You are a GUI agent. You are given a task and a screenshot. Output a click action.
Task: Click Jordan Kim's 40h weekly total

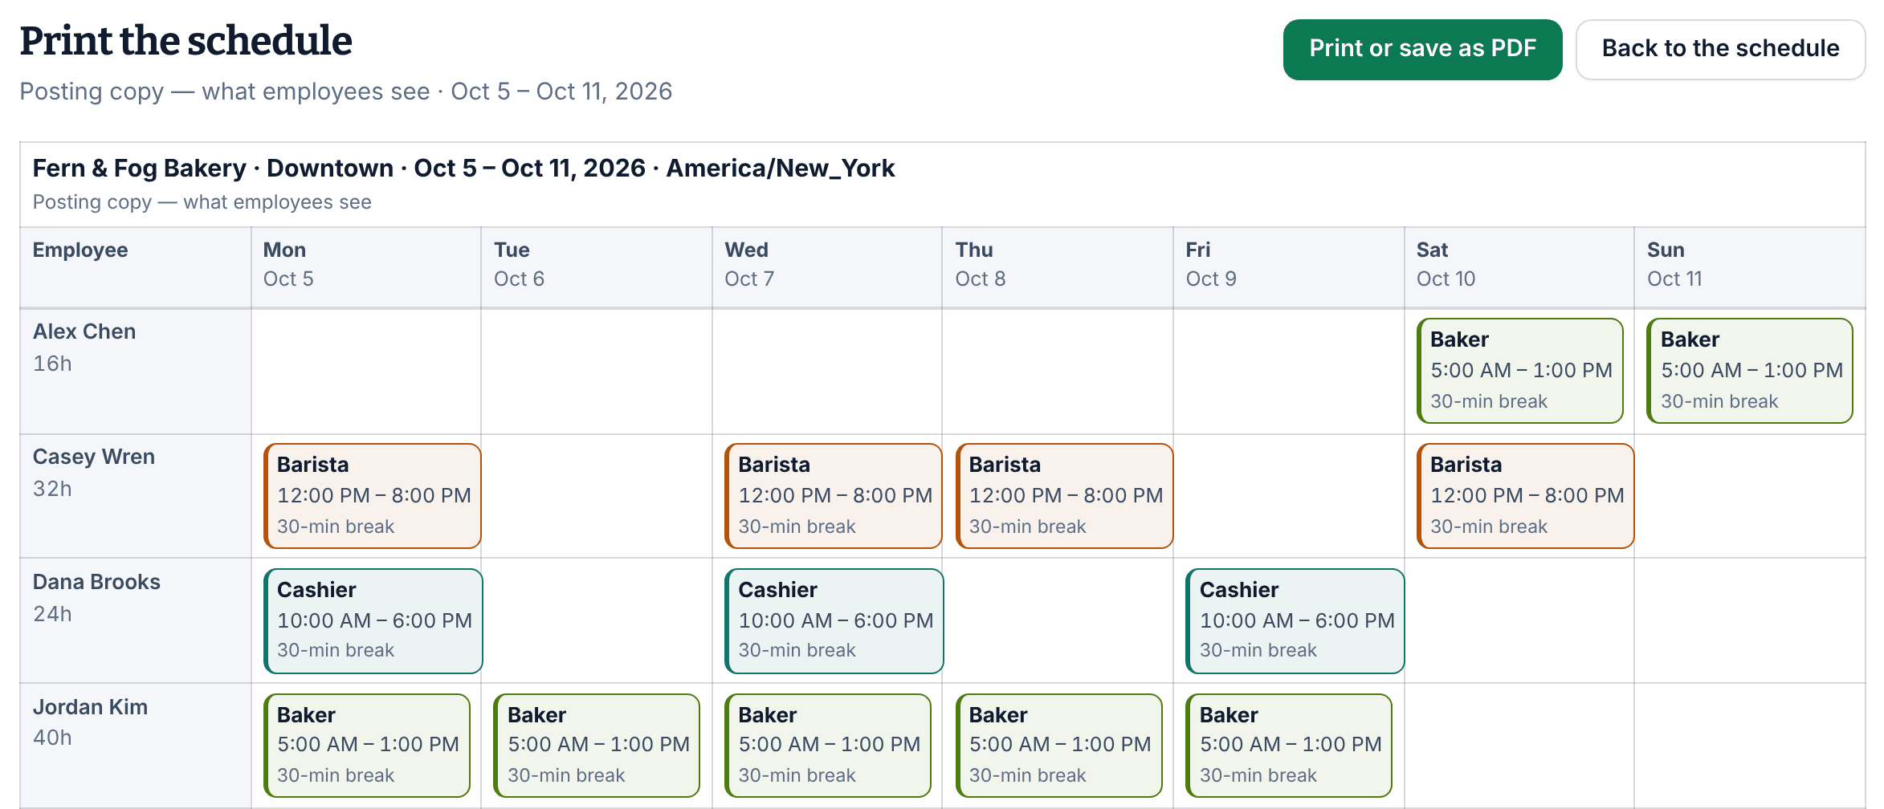[x=52, y=738]
